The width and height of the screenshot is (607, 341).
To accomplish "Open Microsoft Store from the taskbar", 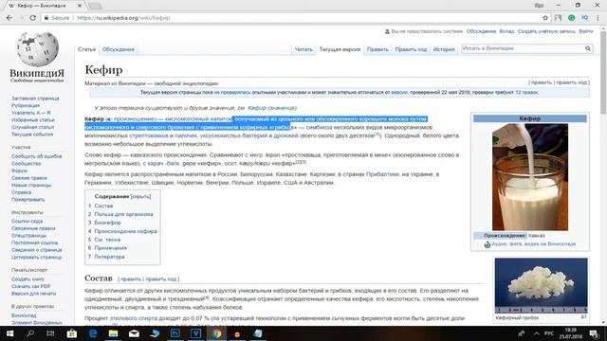I will [x=72, y=333].
